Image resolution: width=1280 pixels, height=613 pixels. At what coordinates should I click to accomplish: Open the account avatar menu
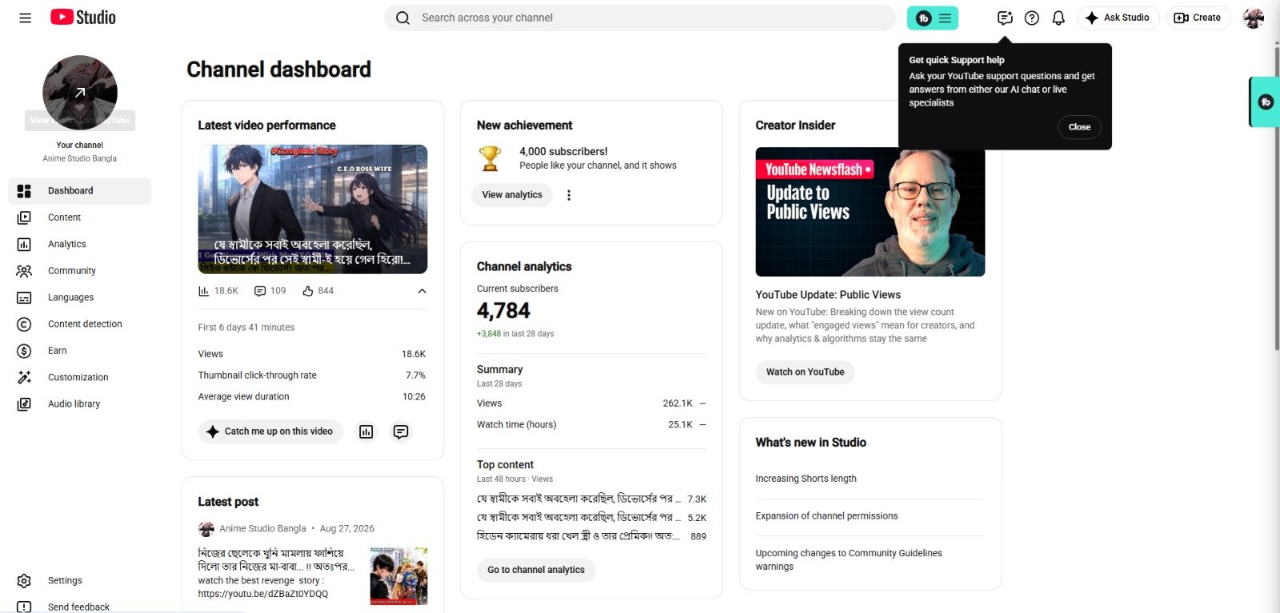(1254, 18)
